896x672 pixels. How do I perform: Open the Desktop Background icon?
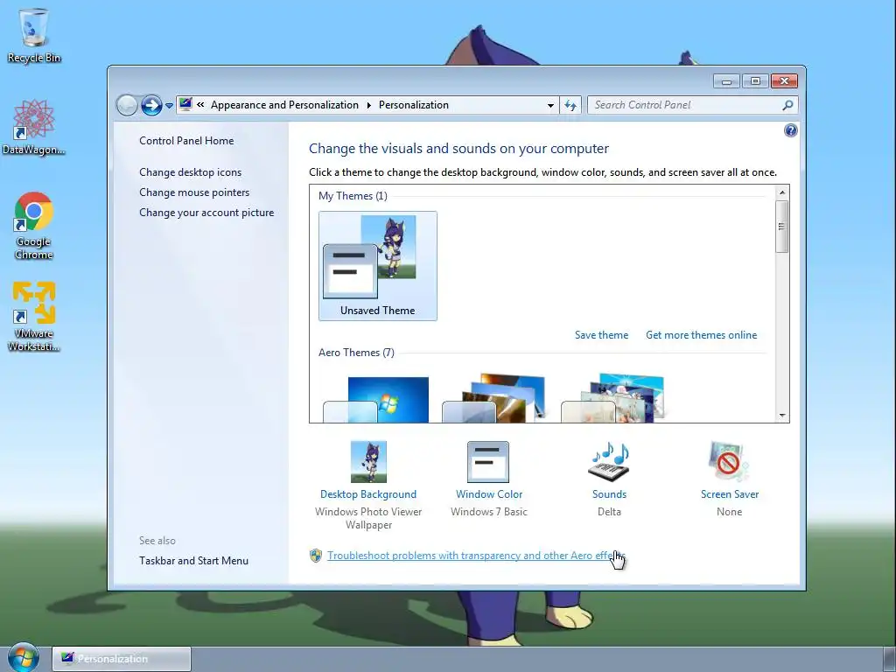[x=368, y=462]
